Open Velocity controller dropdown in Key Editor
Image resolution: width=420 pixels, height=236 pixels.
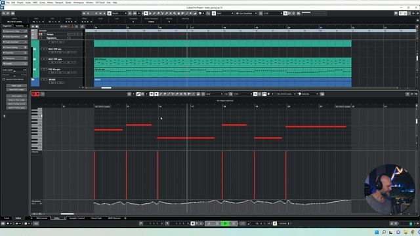pos(308,94)
